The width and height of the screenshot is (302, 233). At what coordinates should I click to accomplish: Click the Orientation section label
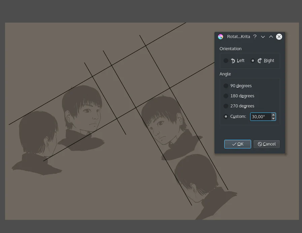[x=231, y=49]
